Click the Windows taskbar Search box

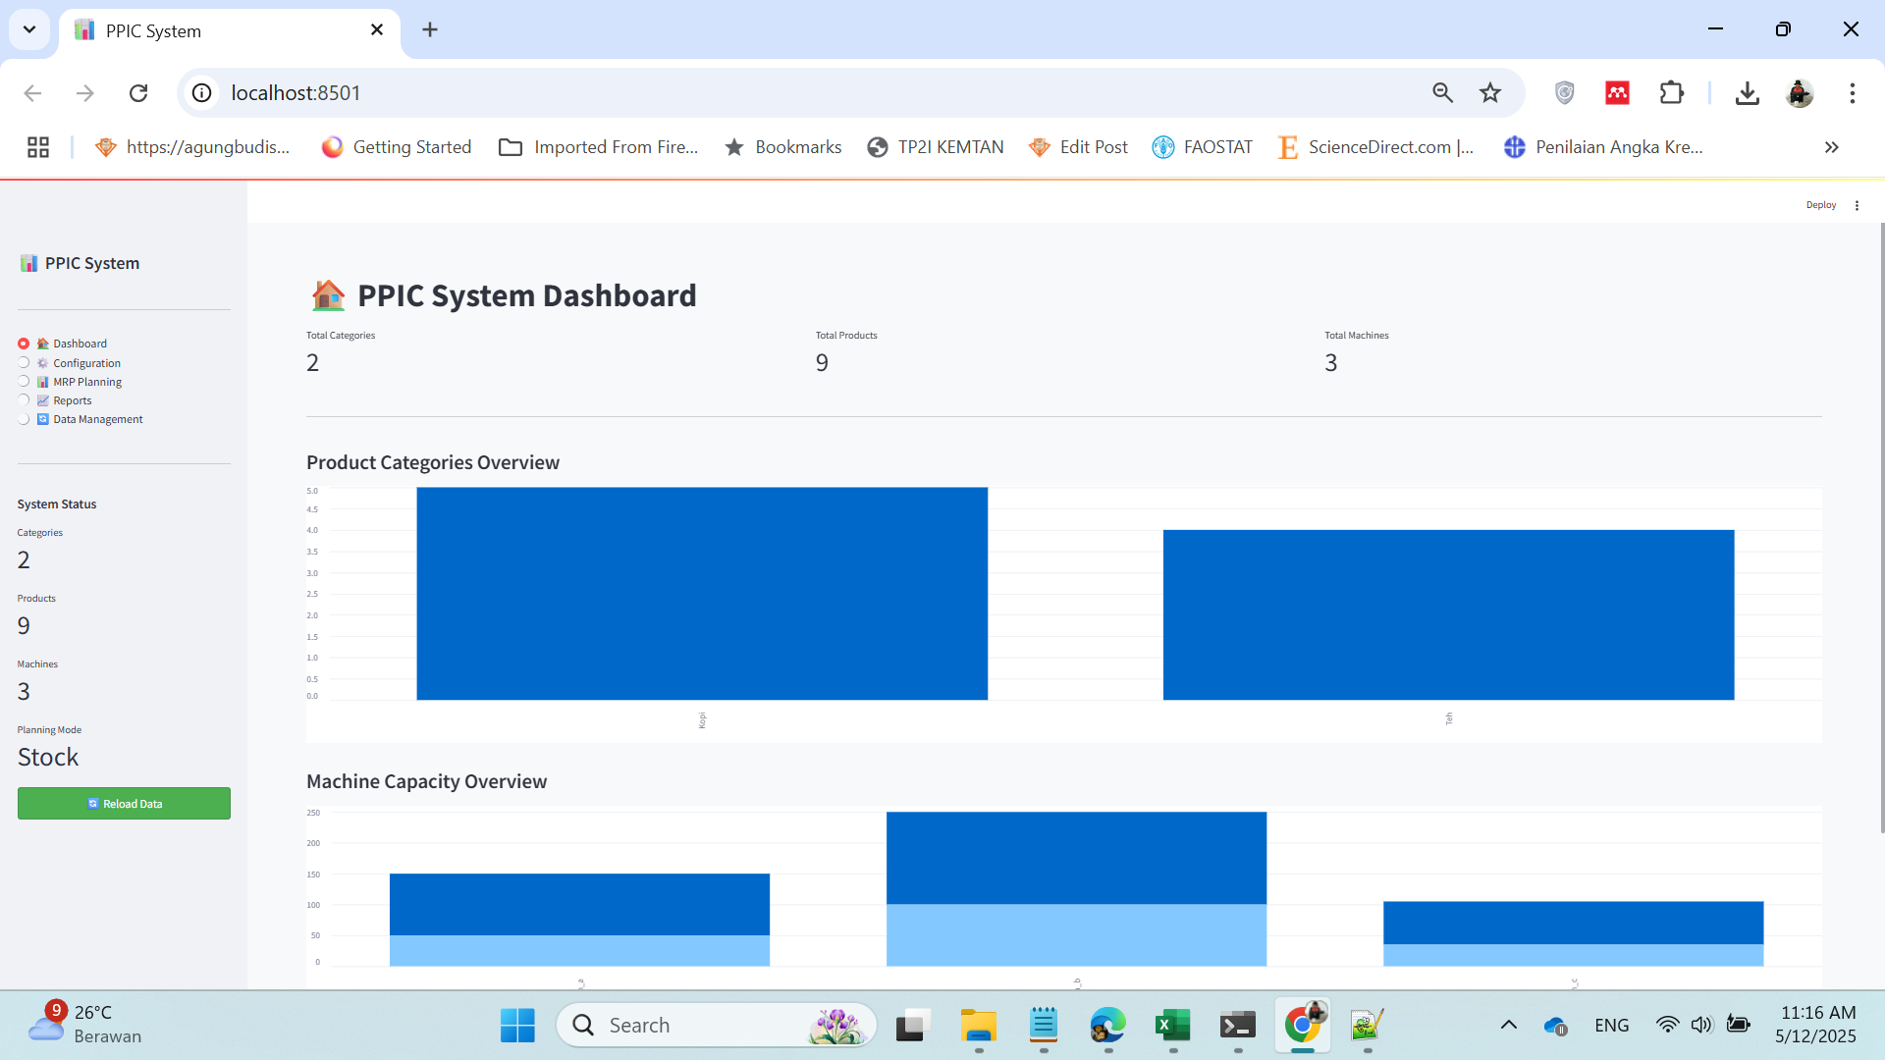pos(717,1026)
